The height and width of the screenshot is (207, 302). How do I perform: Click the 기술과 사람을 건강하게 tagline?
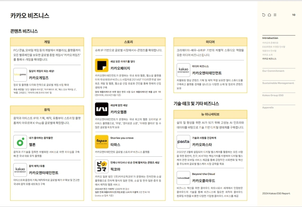tap(204, 138)
